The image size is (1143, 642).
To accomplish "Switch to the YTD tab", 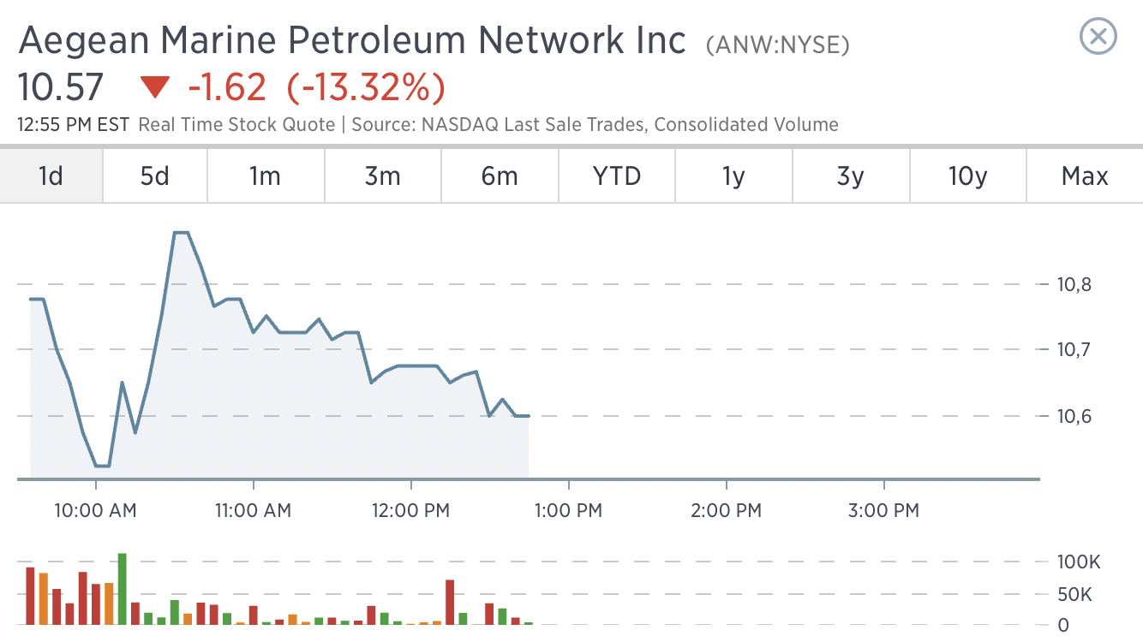I will (x=617, y=175).
